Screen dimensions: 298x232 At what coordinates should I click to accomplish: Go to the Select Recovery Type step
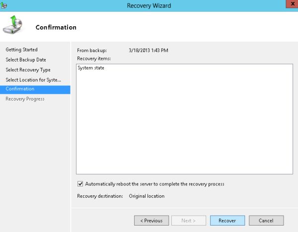point(28,70)
